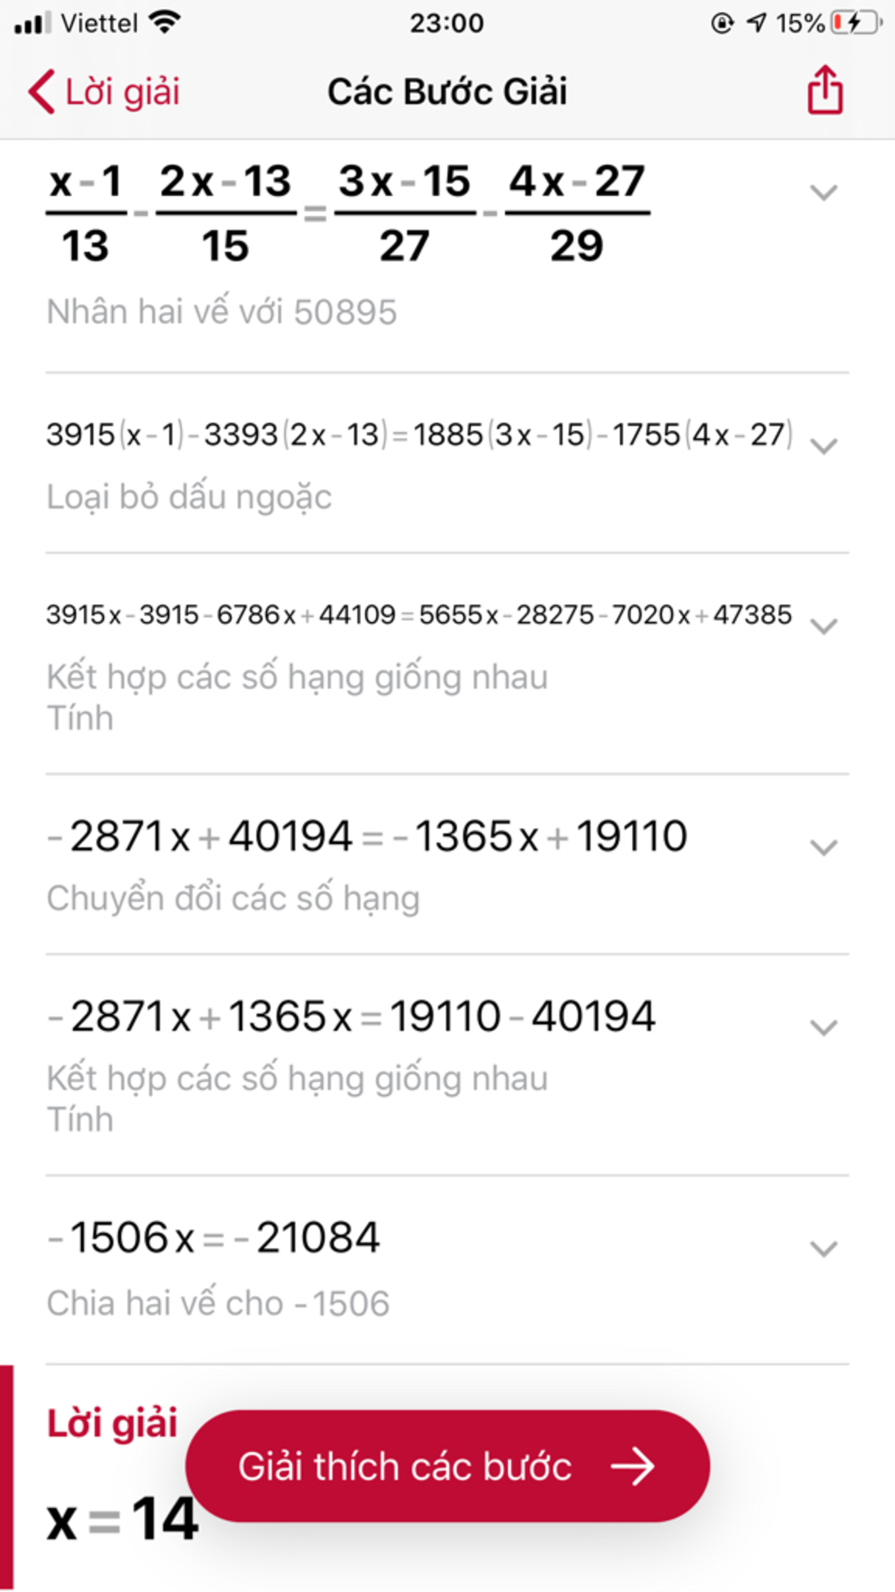Tap the share icon in header
Screen dimensions: 895x1592
pyautogui.click(x=824, y=90)
